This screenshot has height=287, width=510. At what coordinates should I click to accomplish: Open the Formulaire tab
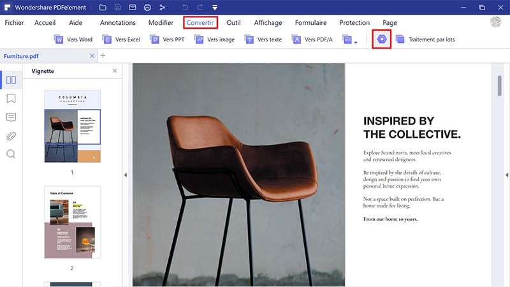coord(310,22)
